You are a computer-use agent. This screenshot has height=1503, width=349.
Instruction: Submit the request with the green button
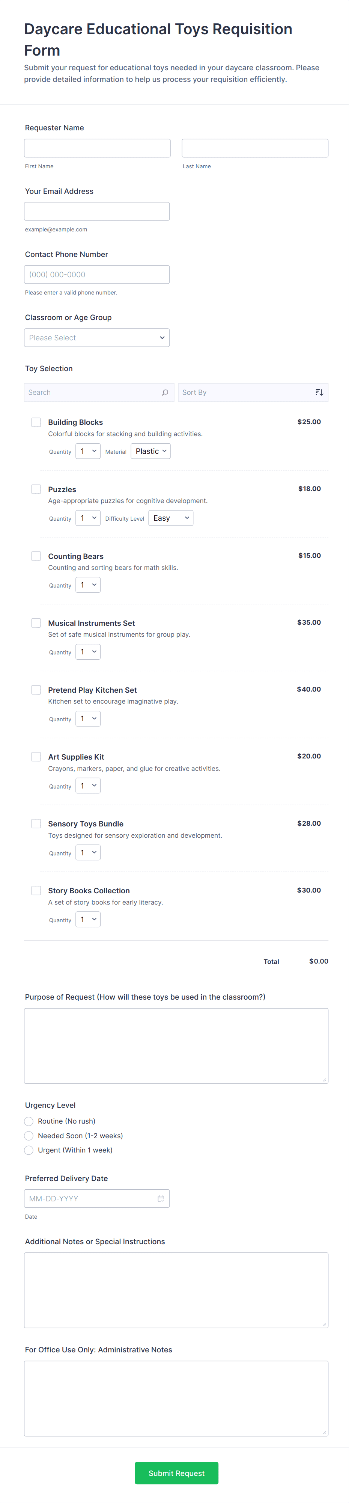pyautogui.click(x=176, y=1473)
